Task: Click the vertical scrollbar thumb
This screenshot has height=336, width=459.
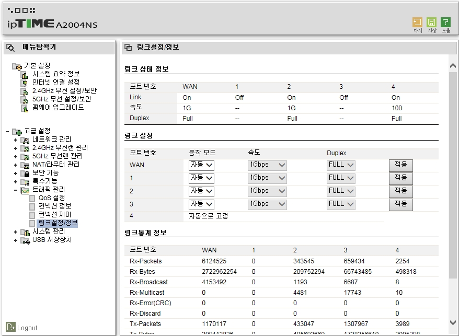Action: pyautogui.click(x=453, y=175)
